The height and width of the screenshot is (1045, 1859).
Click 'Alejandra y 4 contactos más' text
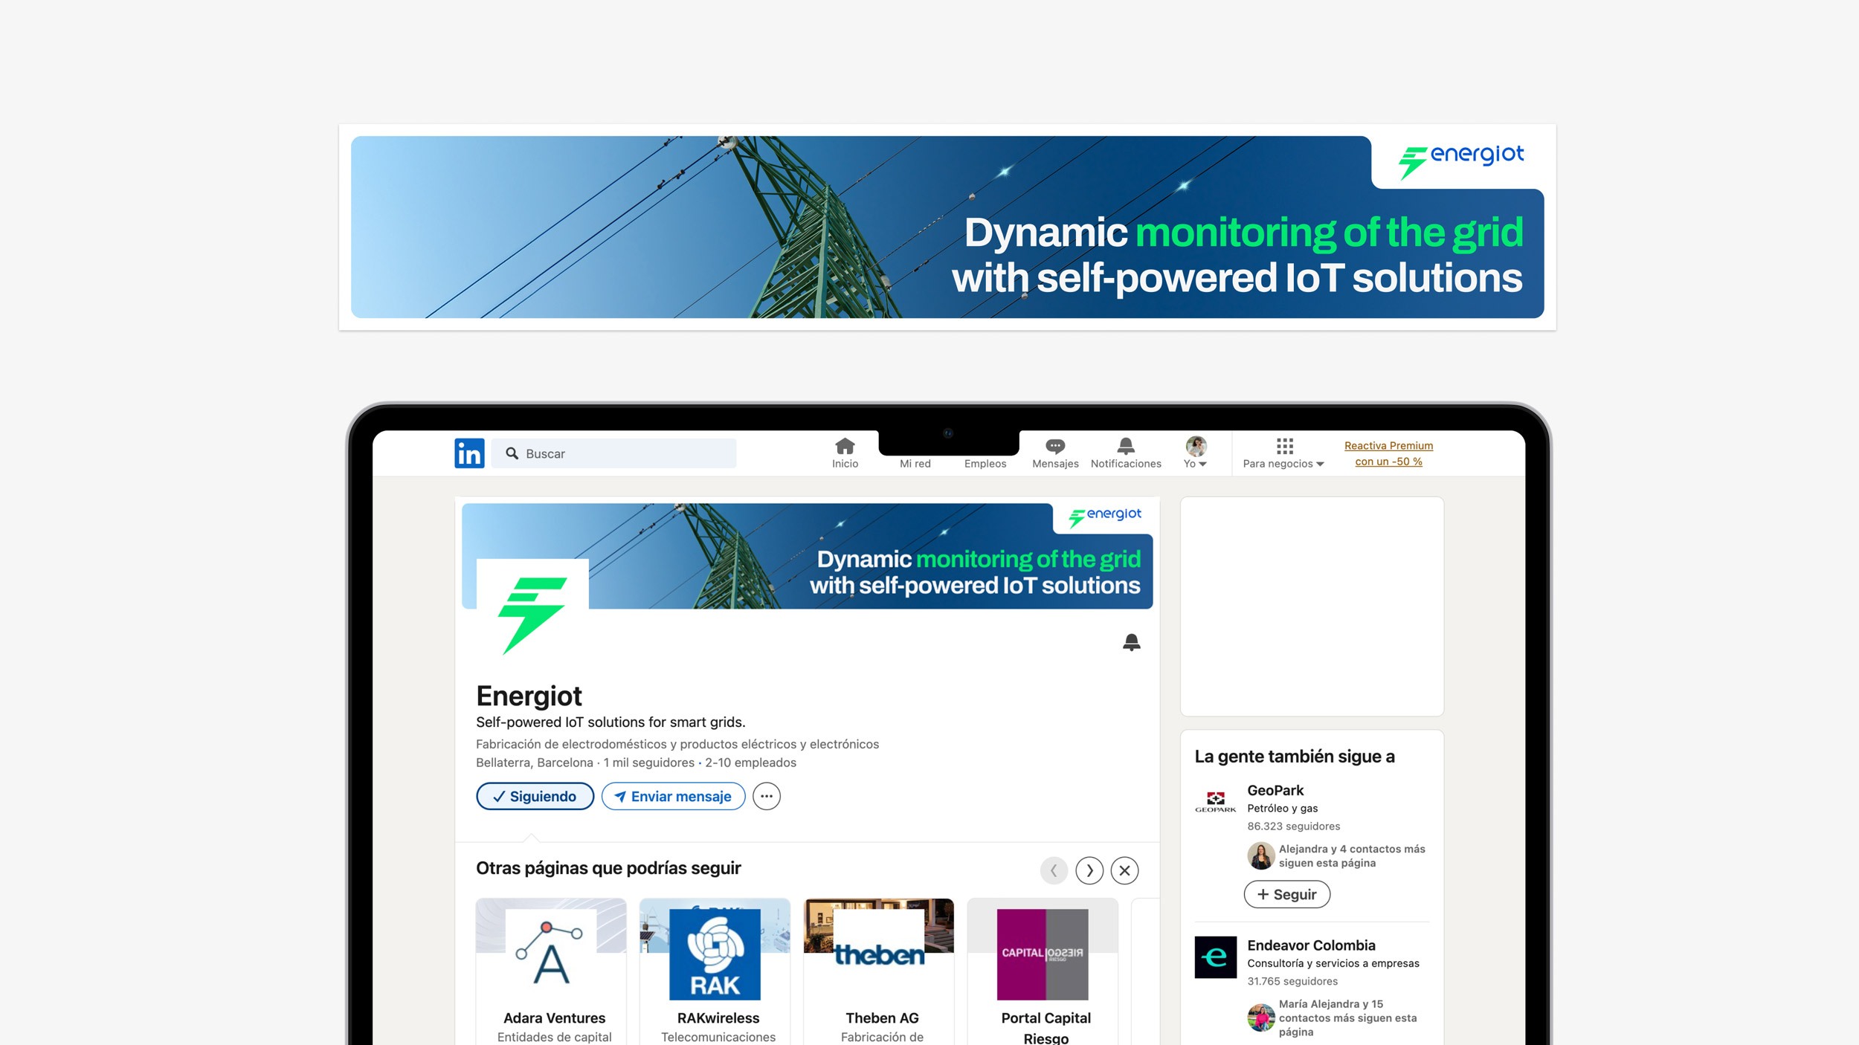tap(1352, 849)
